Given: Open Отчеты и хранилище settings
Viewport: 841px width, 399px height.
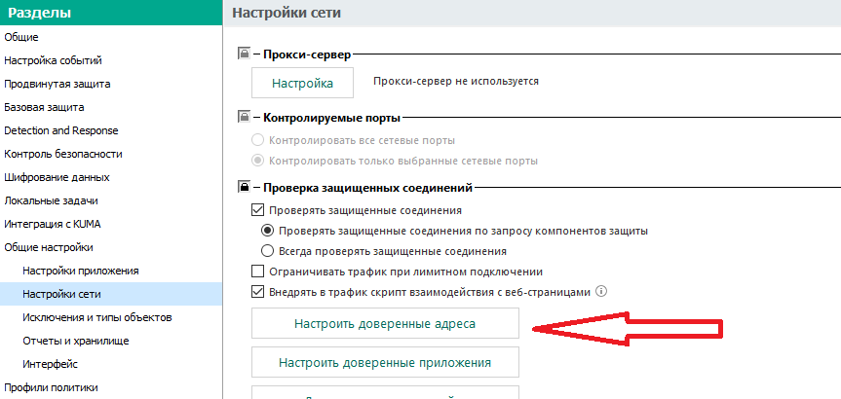Looking at the screenshot, I should [75, 341].
